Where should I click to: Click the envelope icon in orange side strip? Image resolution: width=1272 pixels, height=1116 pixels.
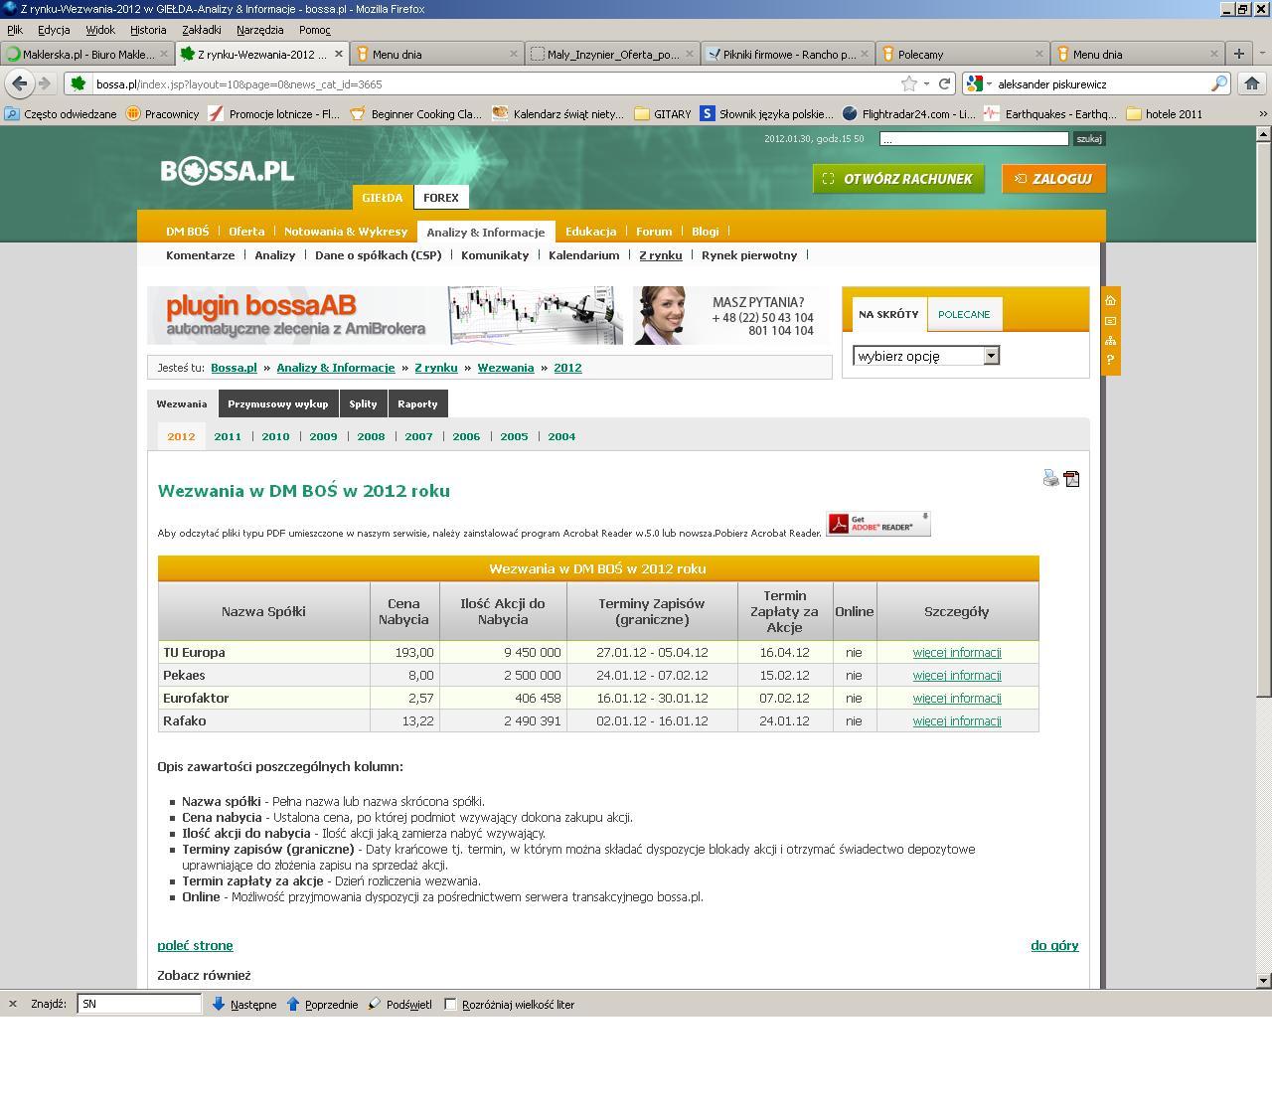click(x=1110, y=320)
